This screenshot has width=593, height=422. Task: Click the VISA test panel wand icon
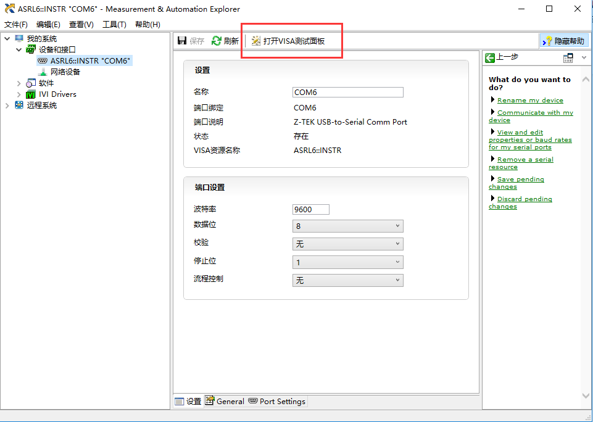tap(256, 41)
